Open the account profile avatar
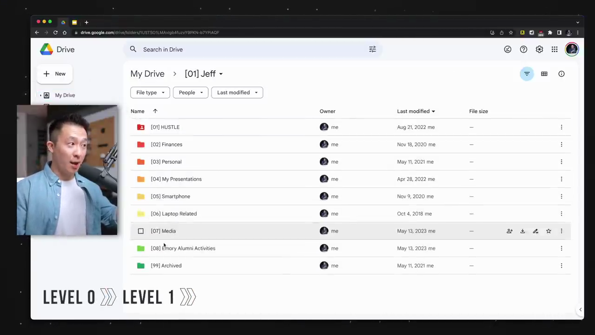 point(572,49)
